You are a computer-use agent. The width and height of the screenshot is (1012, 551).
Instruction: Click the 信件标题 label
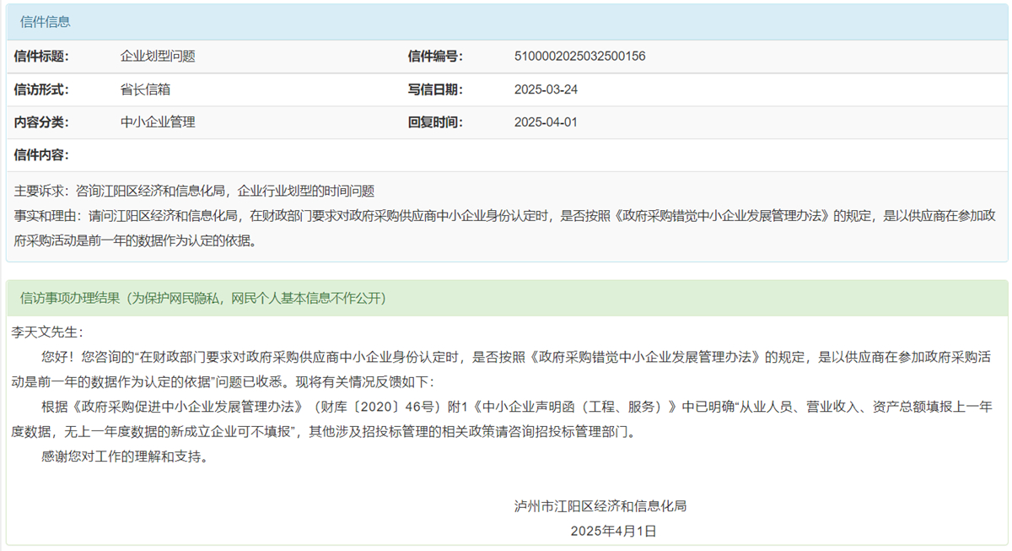click(41, 57)
